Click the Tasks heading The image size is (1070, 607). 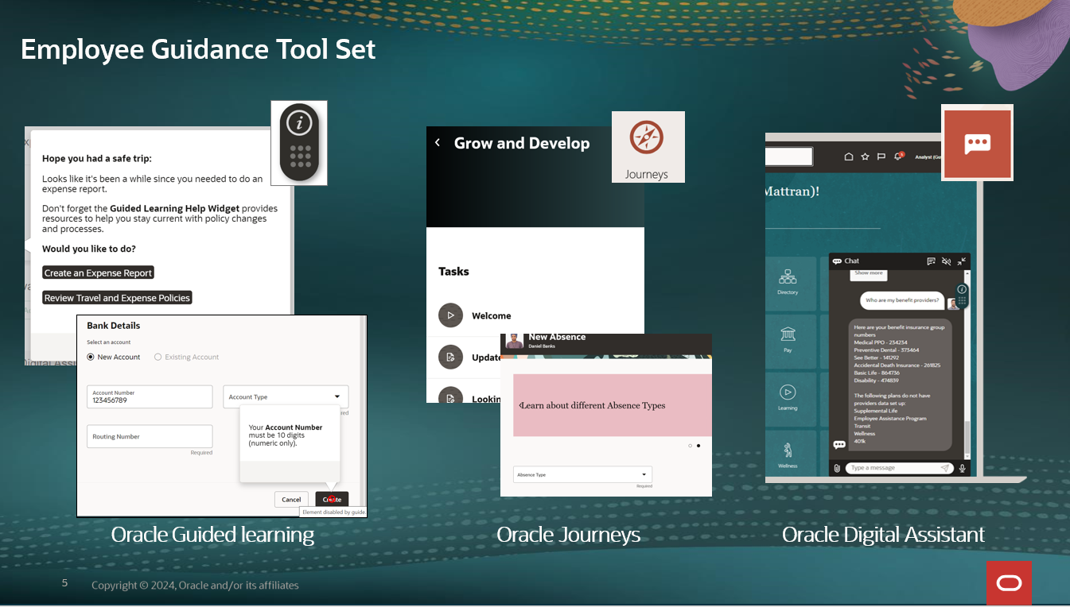pos(453,271)
